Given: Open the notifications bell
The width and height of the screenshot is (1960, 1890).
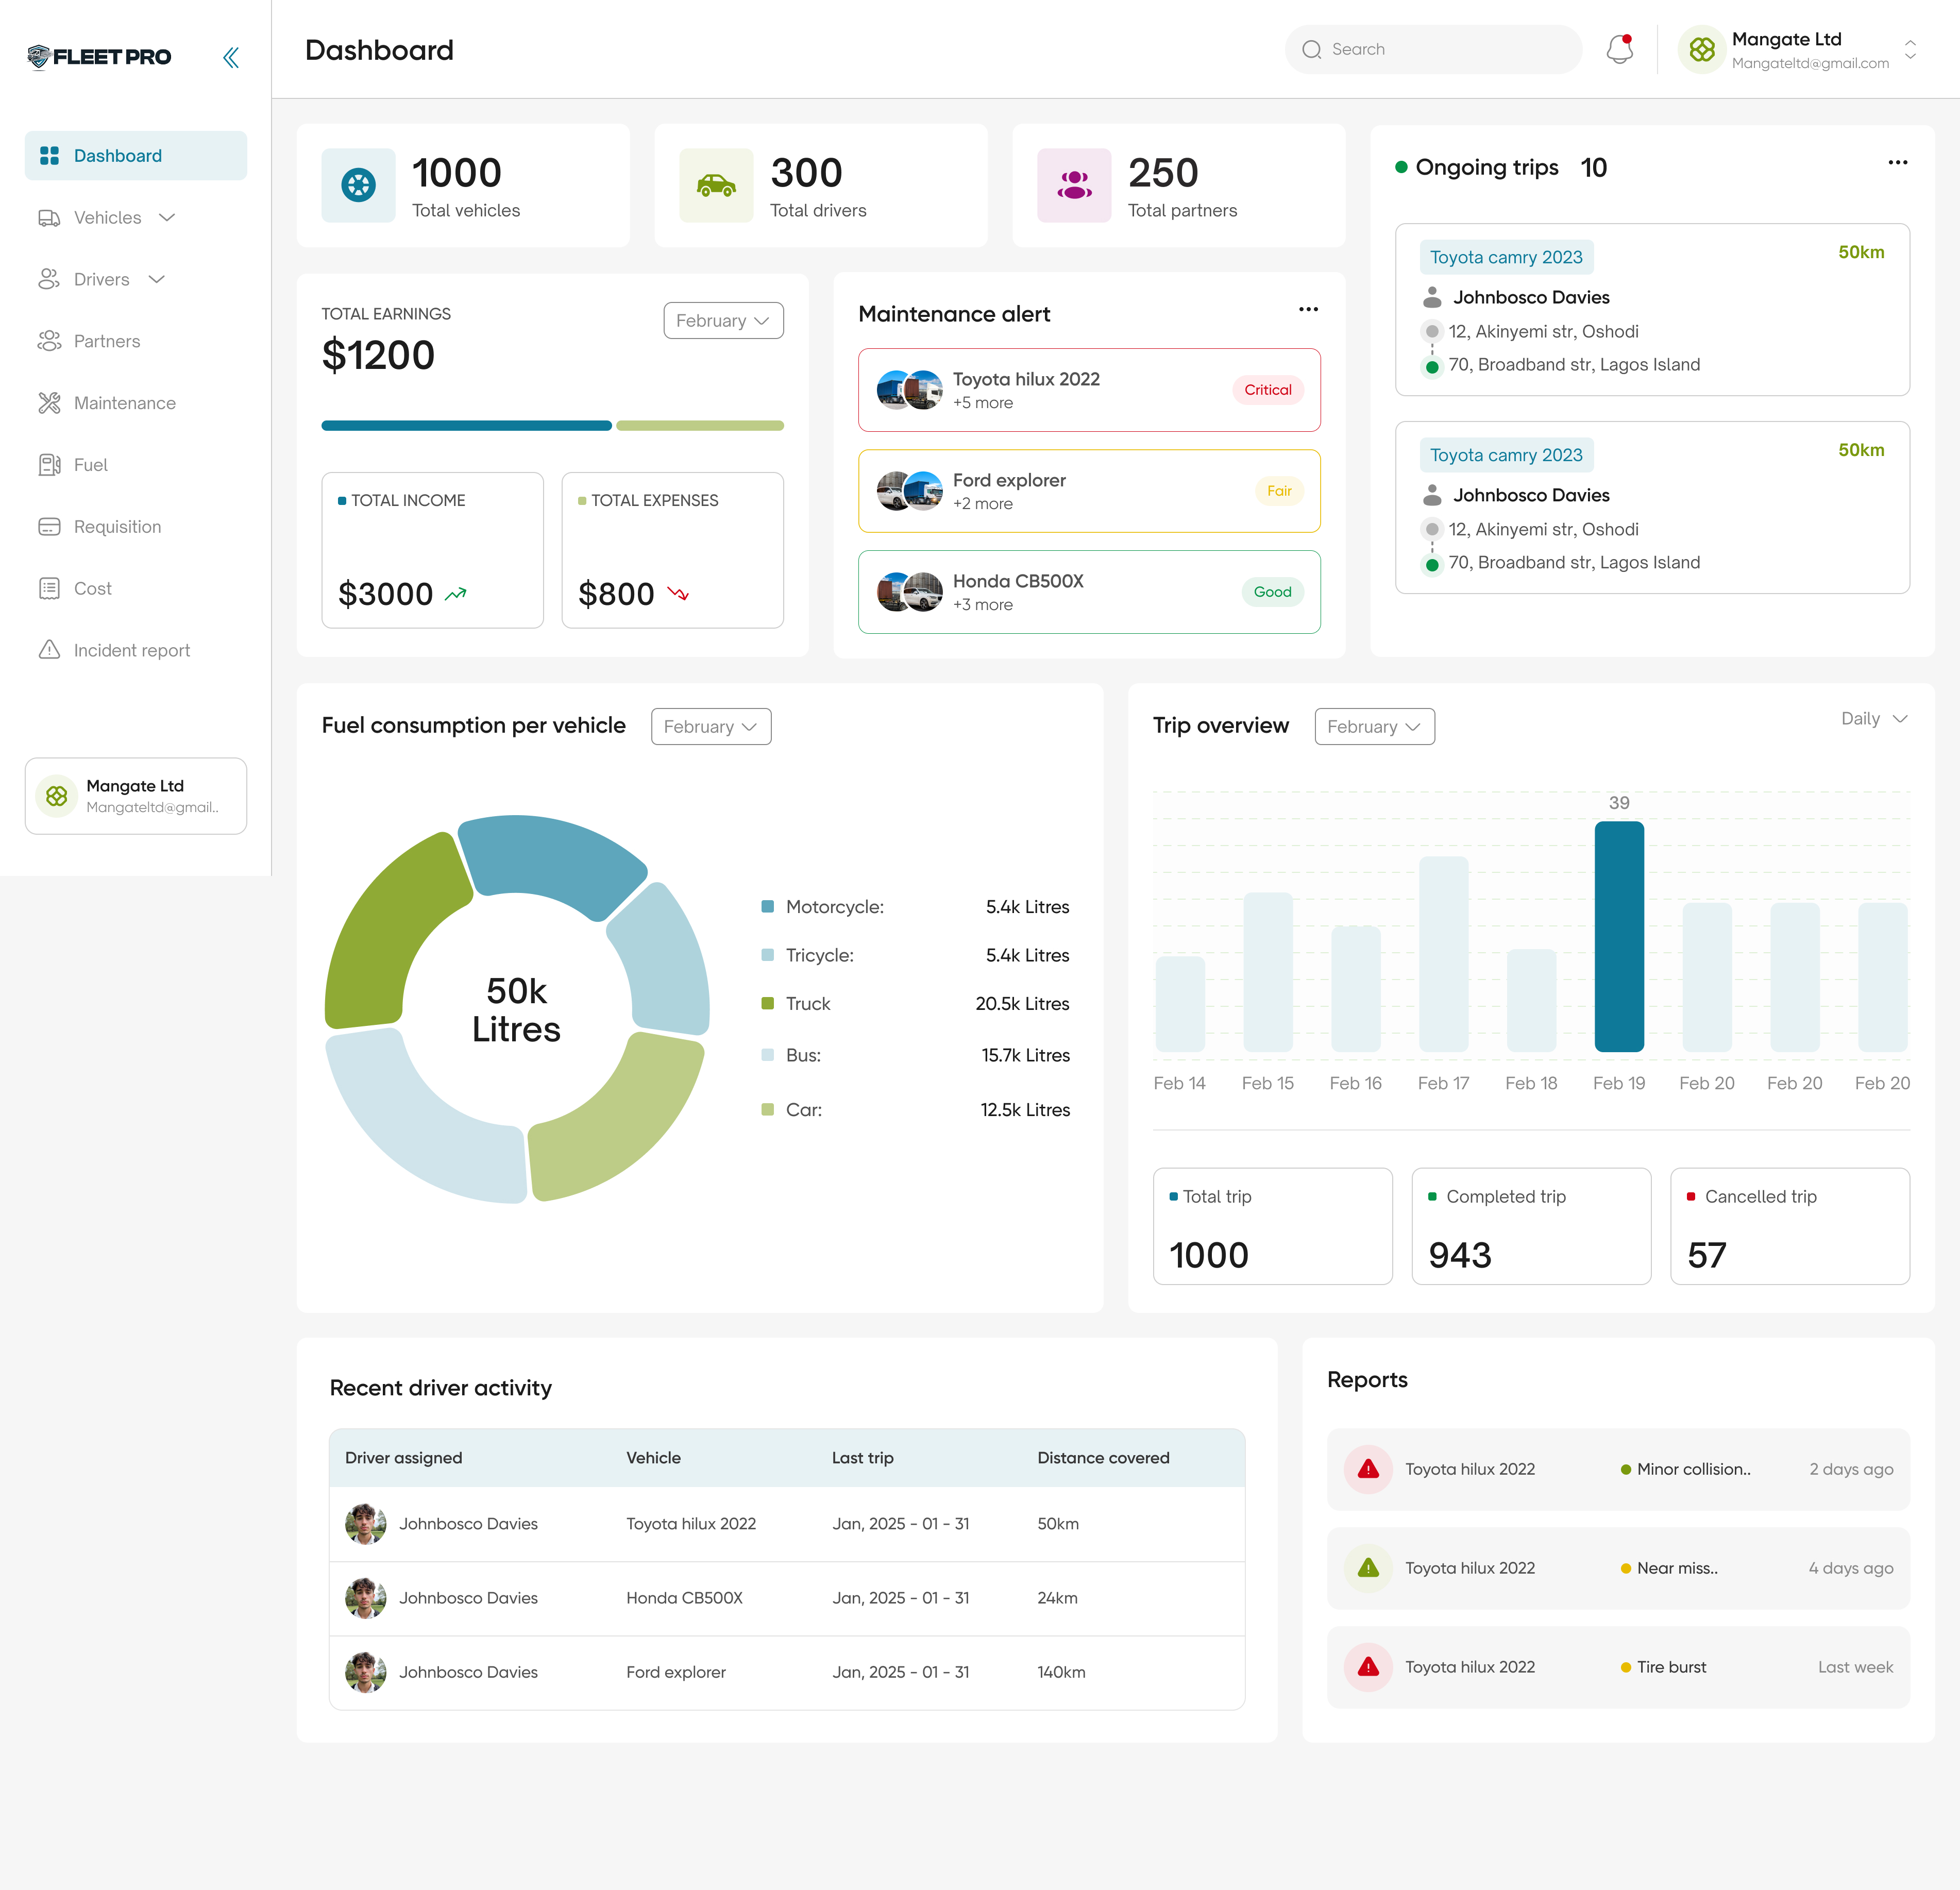Looking at the screenshot, I should point(1619,49).
